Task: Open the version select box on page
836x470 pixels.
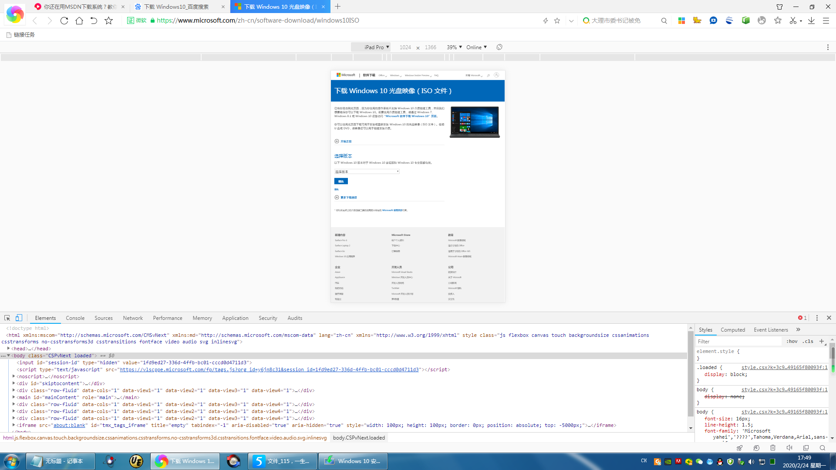Action: click(367, 171)
